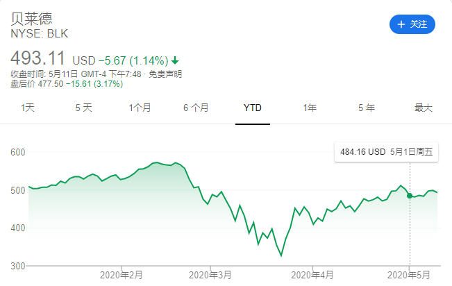Switch chart to 1年 range
This screenshot has height=286, width=452.
[x=310, y=108]
